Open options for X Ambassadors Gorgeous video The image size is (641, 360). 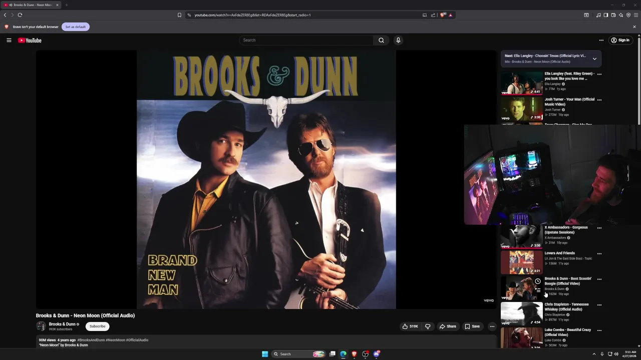point(599,228)
